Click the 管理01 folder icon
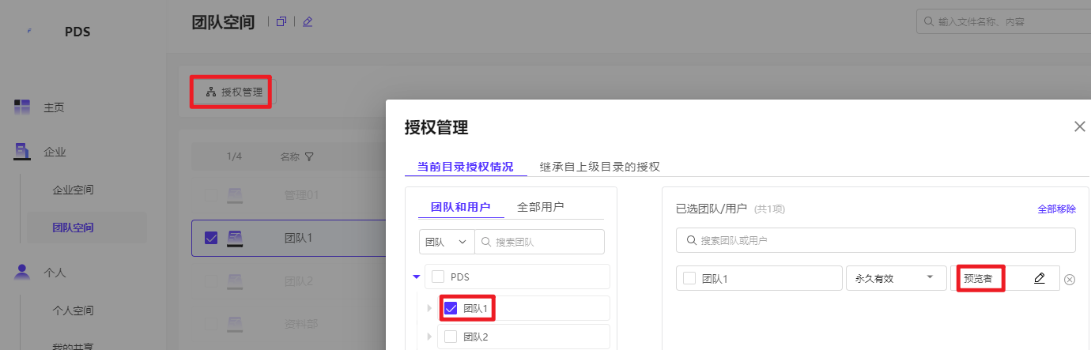 235,194
